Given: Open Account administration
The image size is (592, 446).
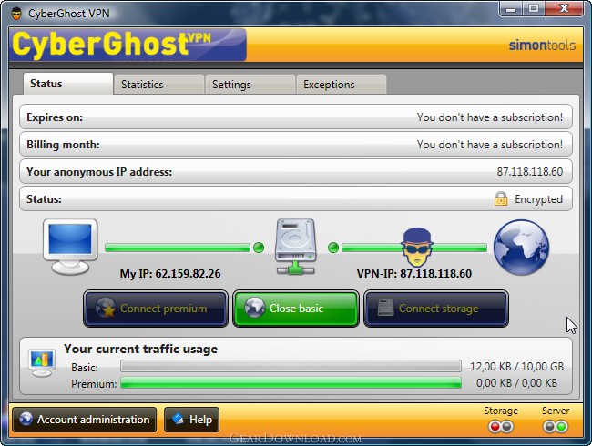Looking at the screenshot, I should (84, 420).
